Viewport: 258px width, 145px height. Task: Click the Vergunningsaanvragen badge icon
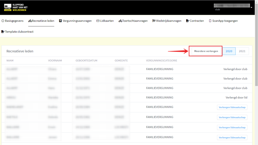(x=60, y=21)
